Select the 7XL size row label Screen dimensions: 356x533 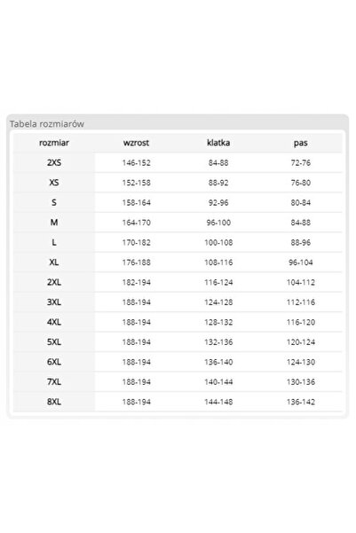tap(54, 381)
